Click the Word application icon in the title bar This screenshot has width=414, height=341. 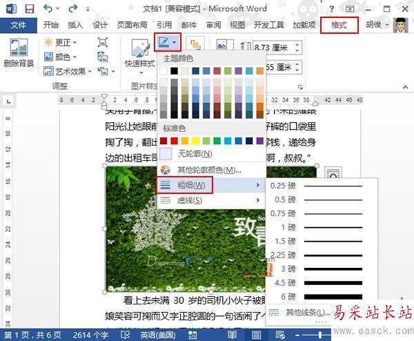click(x=11, y=9)
